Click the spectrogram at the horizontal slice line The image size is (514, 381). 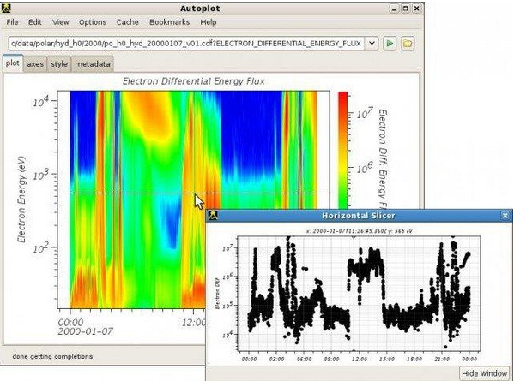point(193,193)
